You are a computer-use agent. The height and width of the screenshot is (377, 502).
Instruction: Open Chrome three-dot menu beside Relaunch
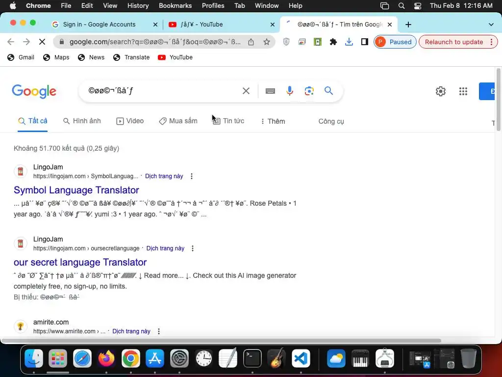(491, 42)
